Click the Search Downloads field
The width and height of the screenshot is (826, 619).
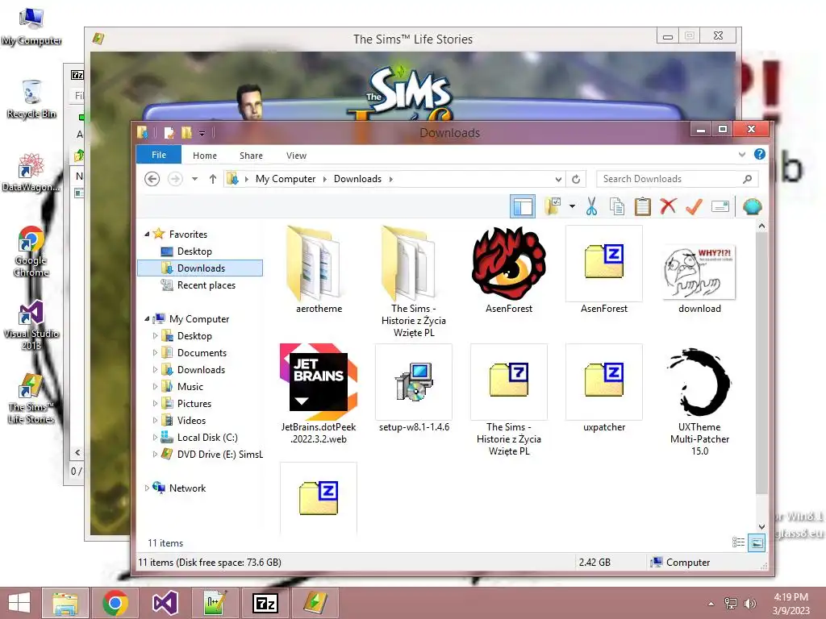[x=677, y=179]
